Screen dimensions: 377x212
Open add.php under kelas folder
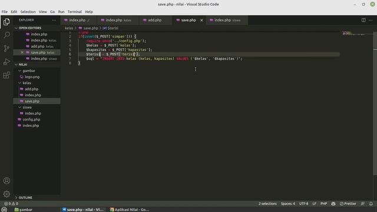pyautogui.click(x=31, y=89)
